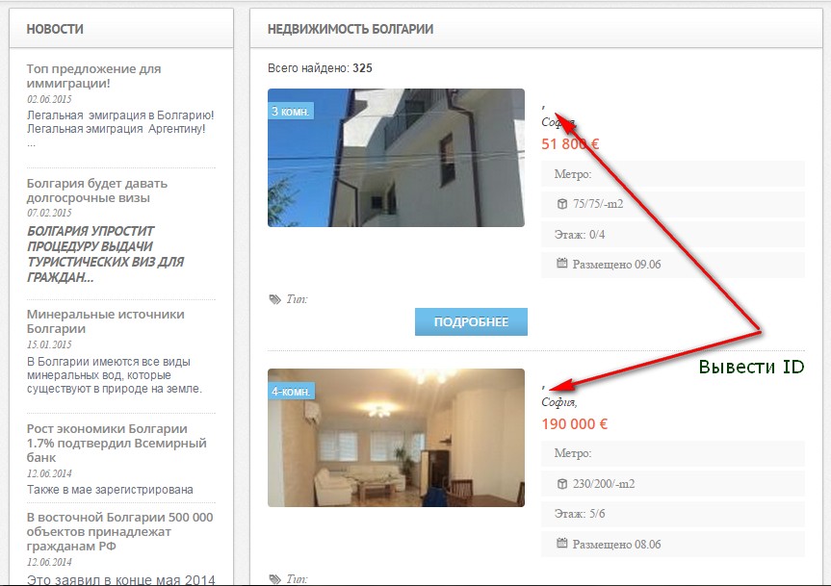Click the '75/75/-m2' area value
Viewport: 831px width, 586px height.
(x=598, y=204)
